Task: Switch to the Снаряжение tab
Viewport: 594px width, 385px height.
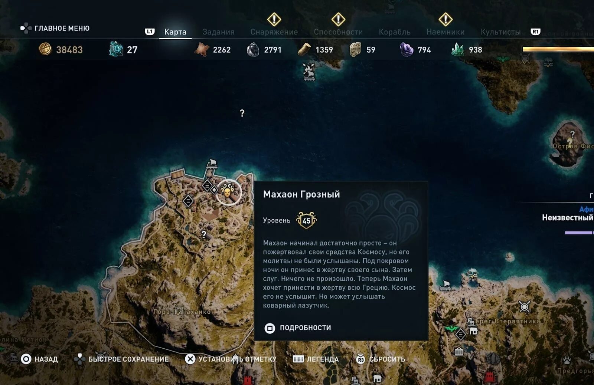Action: (x=274, y=32)
